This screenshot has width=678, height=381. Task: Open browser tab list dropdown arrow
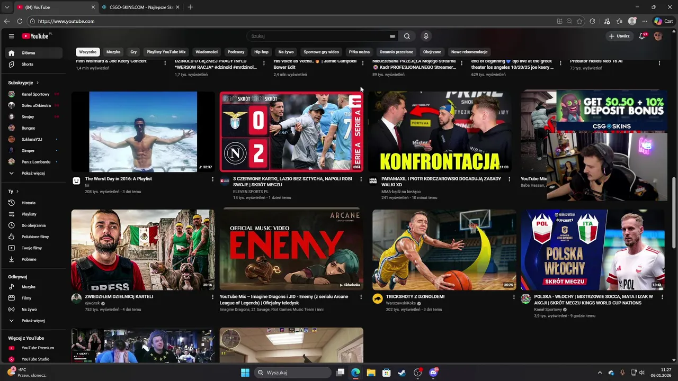(6, 7)
